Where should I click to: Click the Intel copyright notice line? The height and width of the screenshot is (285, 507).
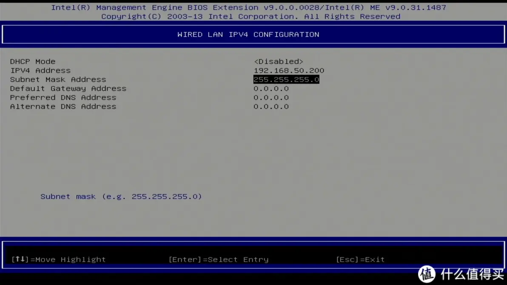pos(251,17)
